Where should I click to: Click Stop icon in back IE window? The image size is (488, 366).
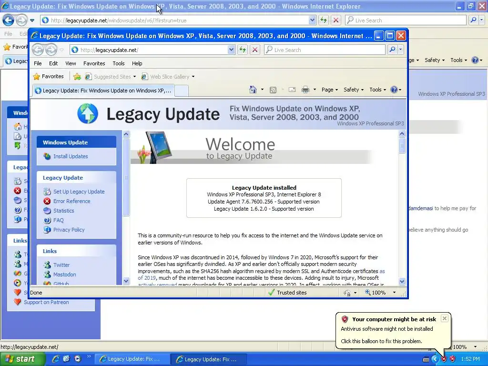pos(336,20)
